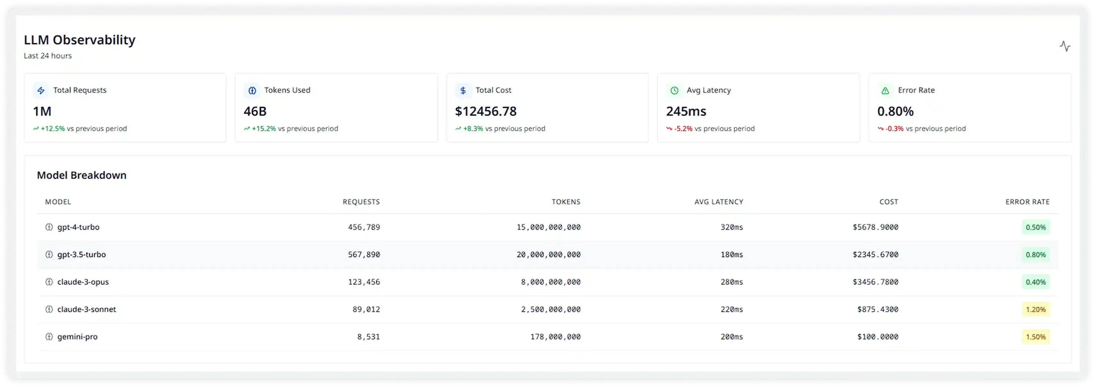The height and width of the screenshot is (387, 1095).
Task: Click the brain icon on Tokens Used
Action: pyautogui.click(x=252, y=90)
